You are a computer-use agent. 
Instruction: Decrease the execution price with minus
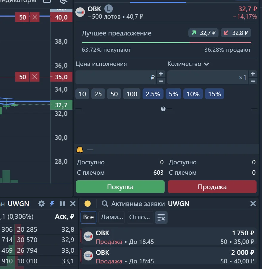161,81
